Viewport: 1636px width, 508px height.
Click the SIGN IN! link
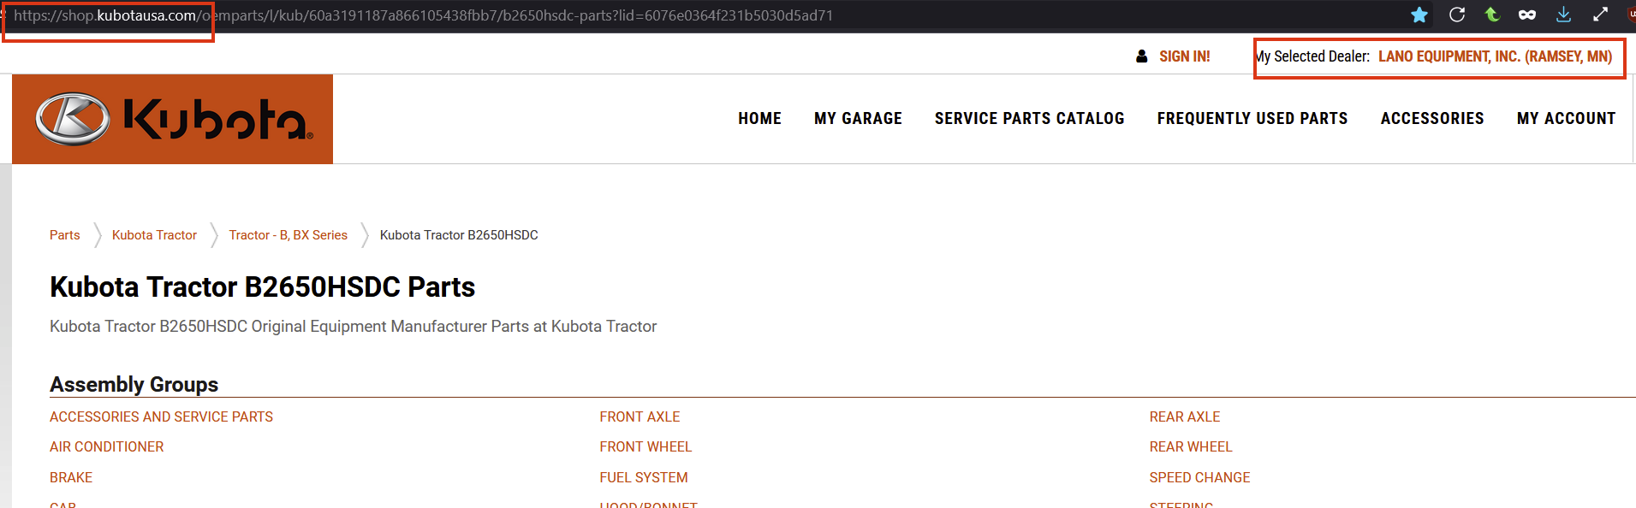tap(1184, 56)
